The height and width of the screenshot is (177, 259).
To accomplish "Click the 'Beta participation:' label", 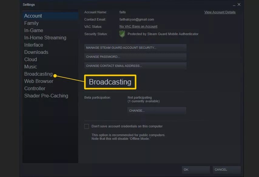I will coord(97,97).
